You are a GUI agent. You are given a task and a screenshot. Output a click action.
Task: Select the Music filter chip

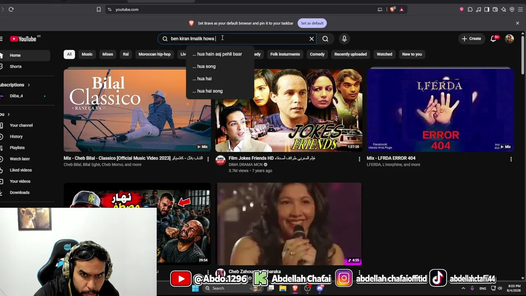click(x=87, y=54)
